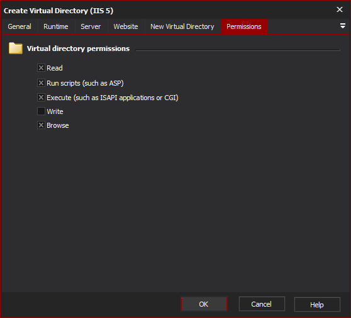Select the Server tab
351x318 pixels.
[x=91, y=26]
